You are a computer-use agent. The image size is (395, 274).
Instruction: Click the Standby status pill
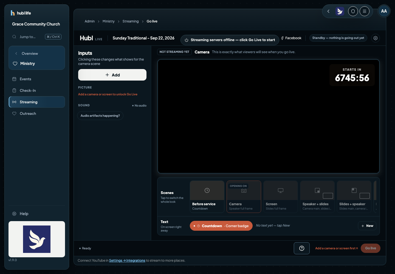tap(338, 38)
